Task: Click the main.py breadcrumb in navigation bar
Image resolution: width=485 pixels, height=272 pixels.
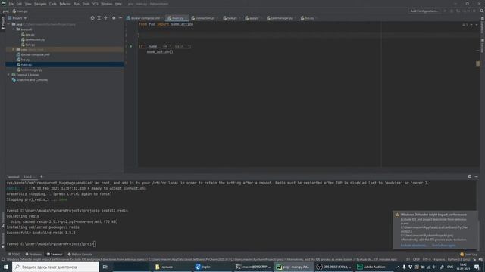Action: click(20, 11)
